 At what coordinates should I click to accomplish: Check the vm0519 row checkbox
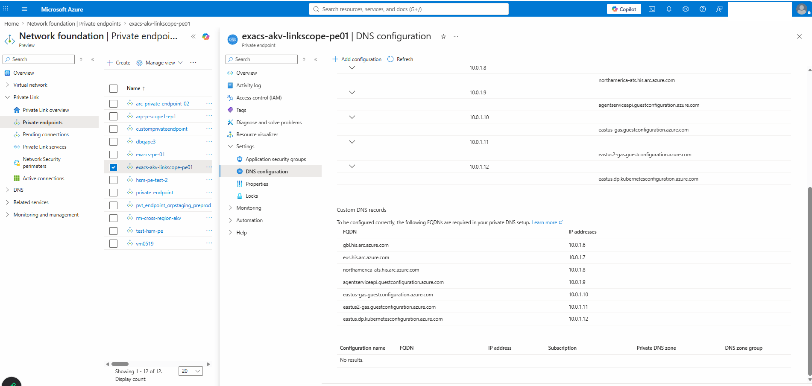[113, 244]
